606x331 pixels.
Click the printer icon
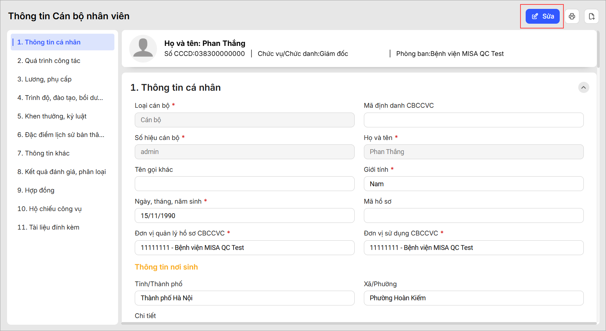point(572,16)
